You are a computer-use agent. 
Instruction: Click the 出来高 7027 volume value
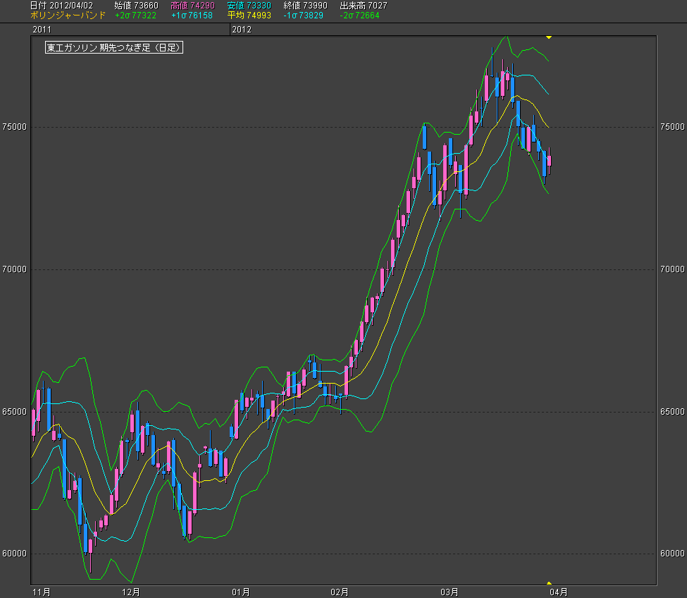363,6
